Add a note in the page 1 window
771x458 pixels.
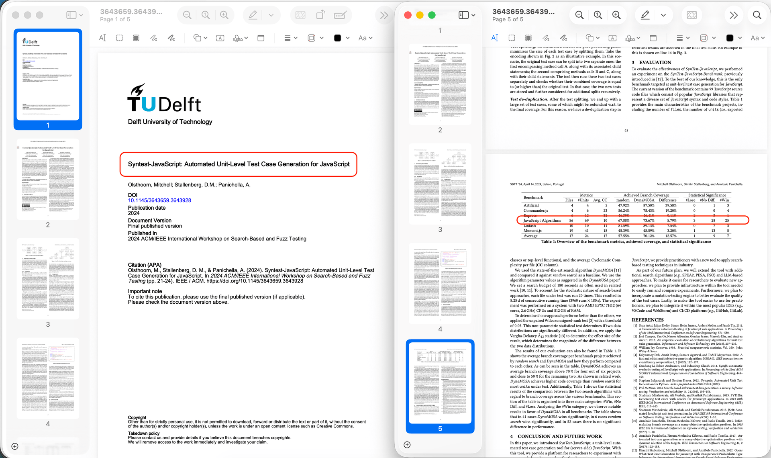click(x=261, y=38)
